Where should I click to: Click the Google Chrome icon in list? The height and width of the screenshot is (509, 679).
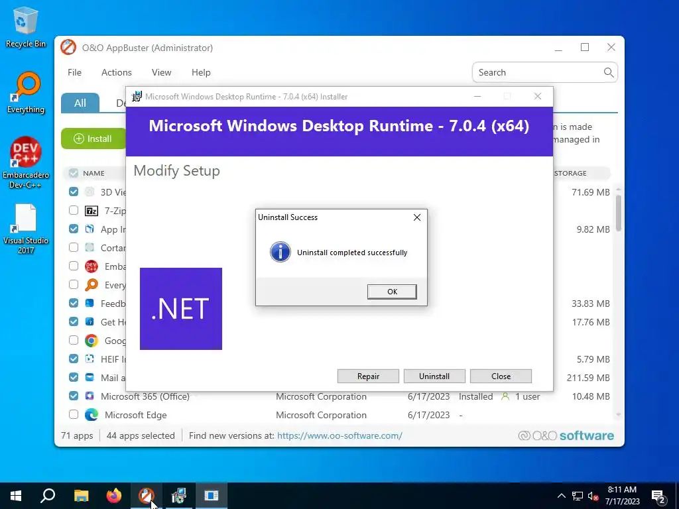pyautogui.click(x=92, y=341)
